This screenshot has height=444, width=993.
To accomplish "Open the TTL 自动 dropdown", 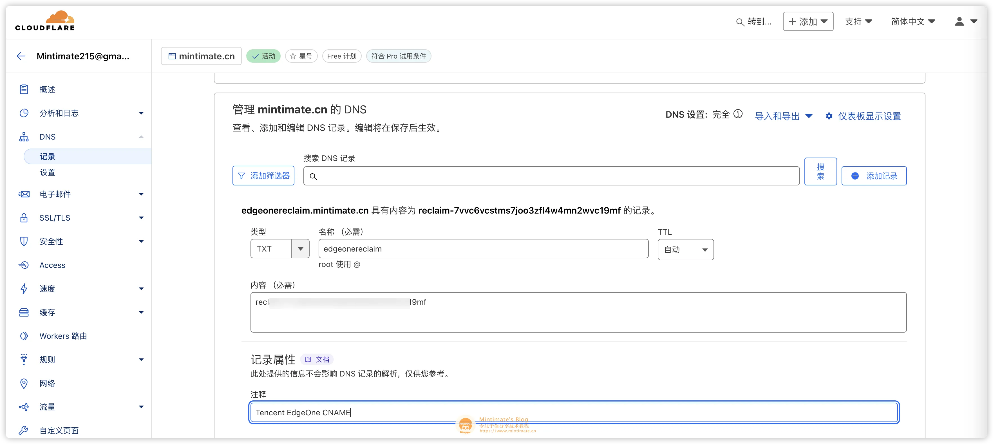I will pyautogui.click(x=685, y=249).
